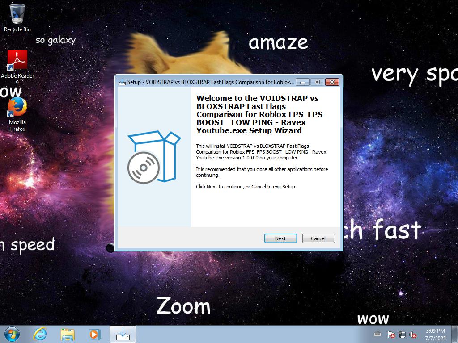Close the Setup window

tap(332, 82)
